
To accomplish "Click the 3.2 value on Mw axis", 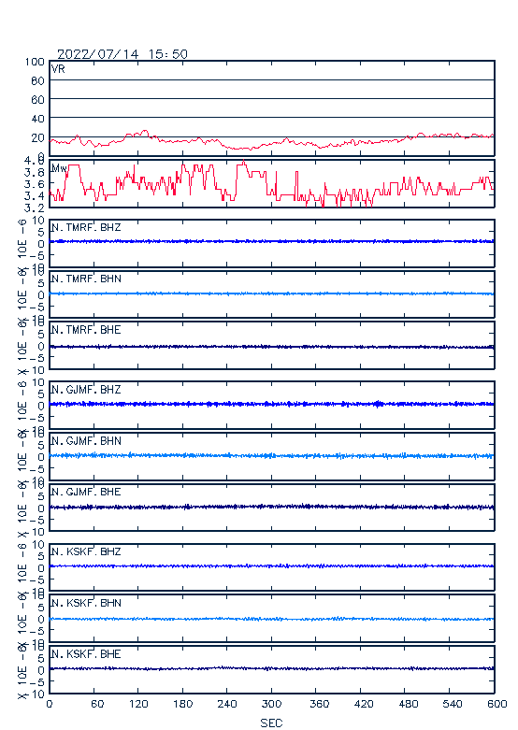I will point(35,208).
